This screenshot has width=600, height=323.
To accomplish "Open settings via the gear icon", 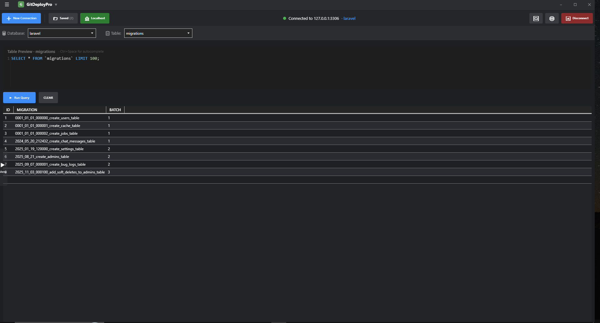I will pos(552,18).
